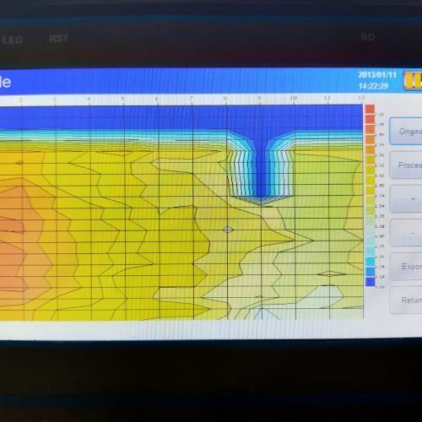Open the Process view button
Viewport: 422px width, 422px height.
tap(406, 165)
